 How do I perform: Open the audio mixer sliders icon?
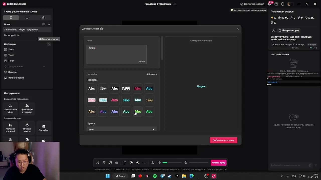(153, 163)
